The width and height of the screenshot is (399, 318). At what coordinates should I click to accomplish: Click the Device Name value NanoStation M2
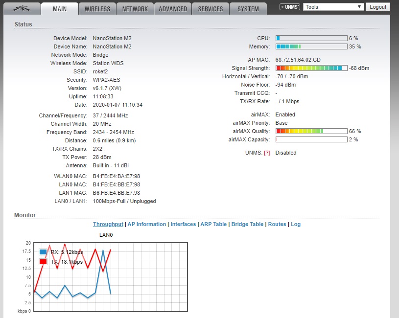click(112, 46)
